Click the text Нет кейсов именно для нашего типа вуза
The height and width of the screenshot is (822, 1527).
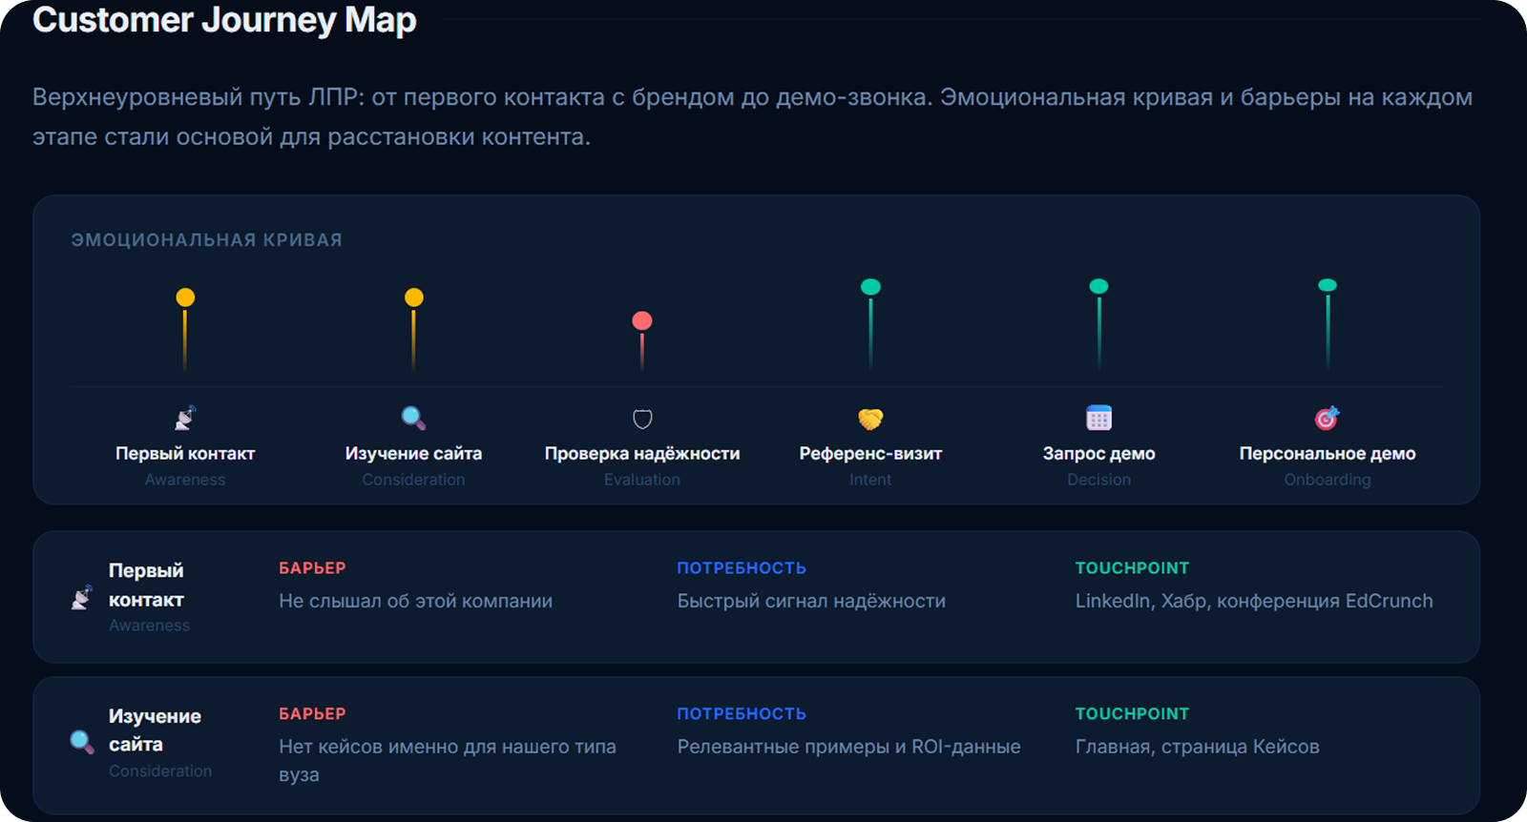tap(448, 760)
